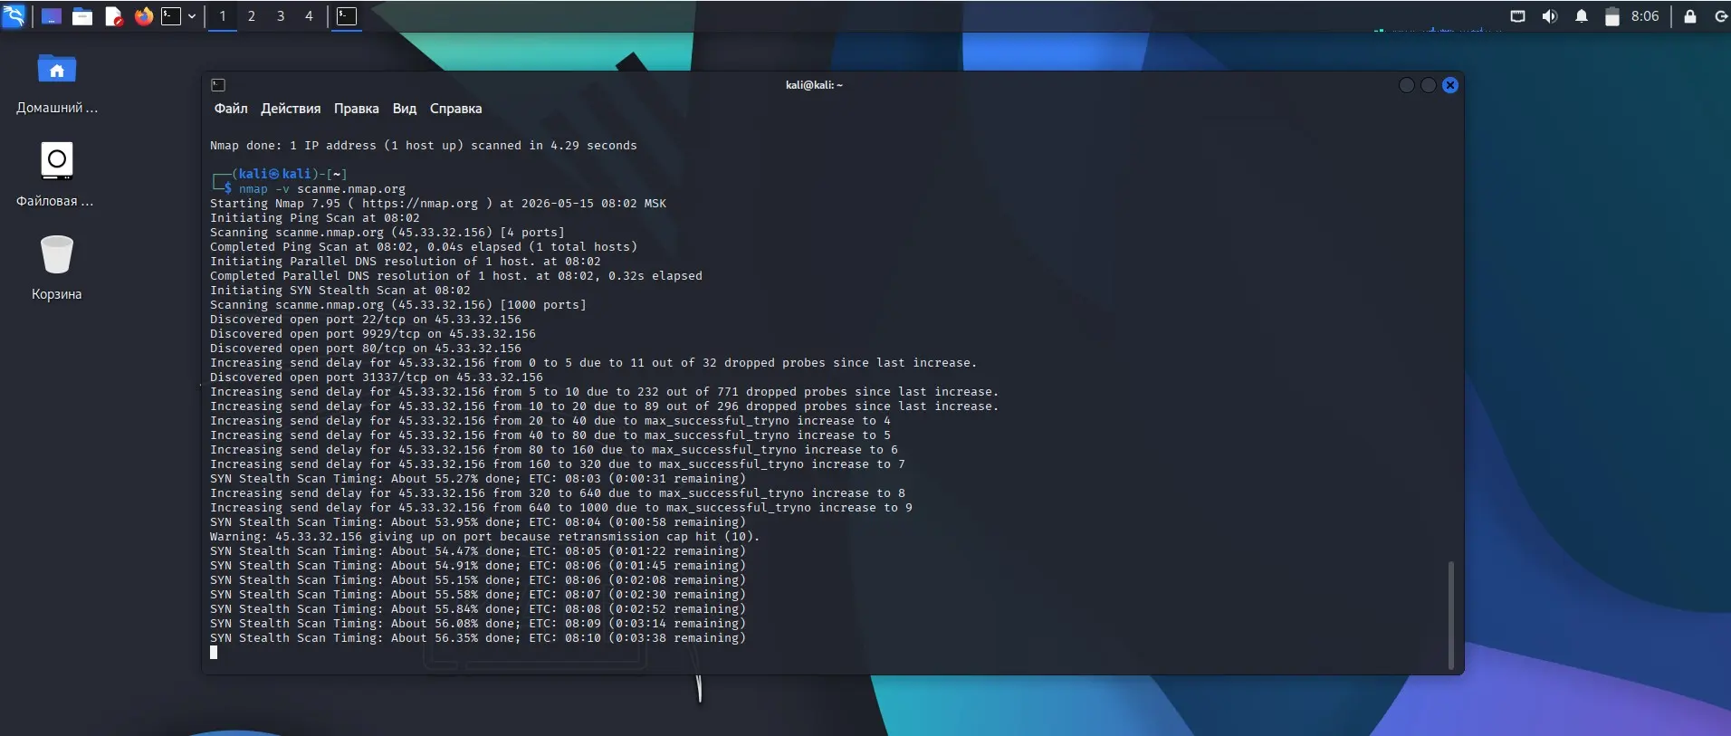Click the log out icon

coord(1720,16)
